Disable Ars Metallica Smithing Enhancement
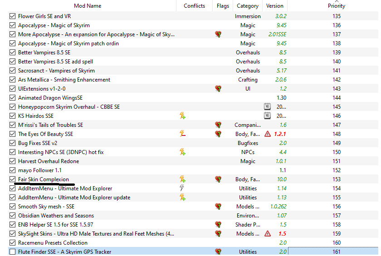The height and width of the screenshot is (256, 381). pos(12,80)
